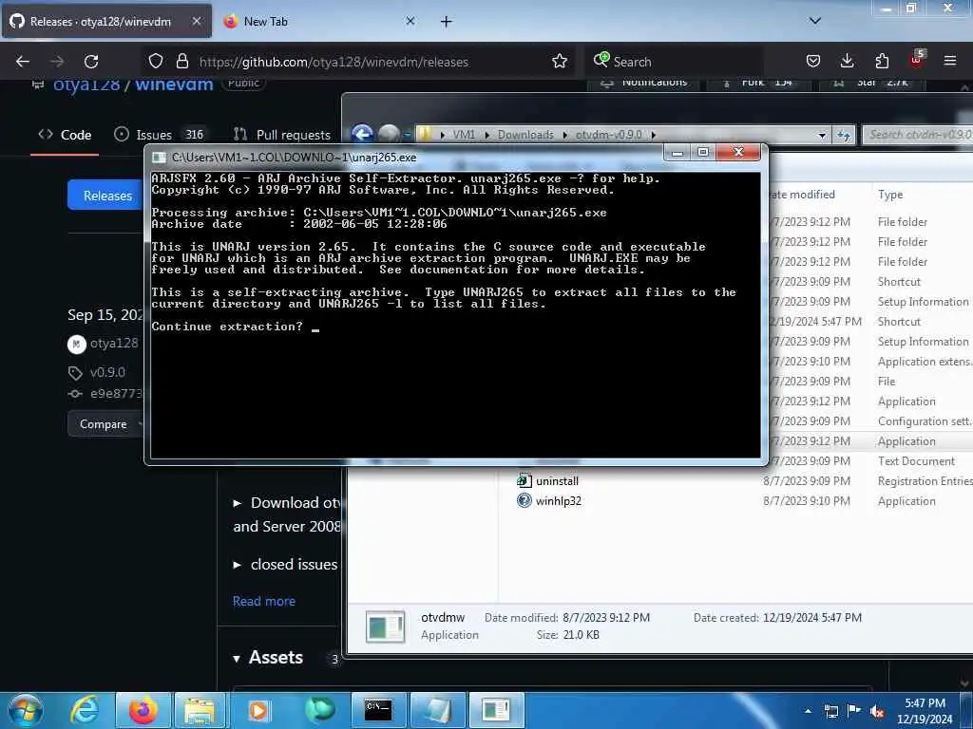Open Windows Start menu
This screenshot has height=729, width=973.
[25, 710]
